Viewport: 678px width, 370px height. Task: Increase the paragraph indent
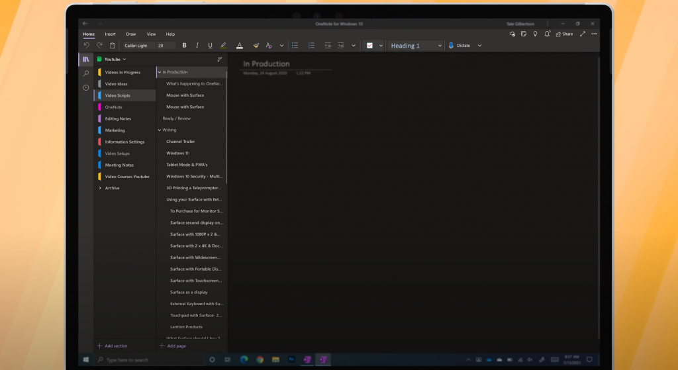click(341, 46)
